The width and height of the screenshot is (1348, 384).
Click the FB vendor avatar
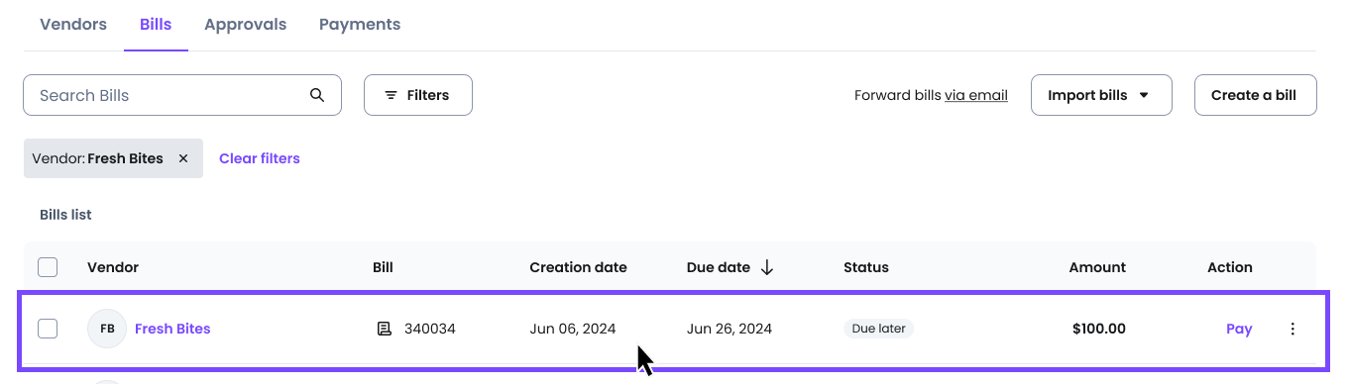point(107,329)
